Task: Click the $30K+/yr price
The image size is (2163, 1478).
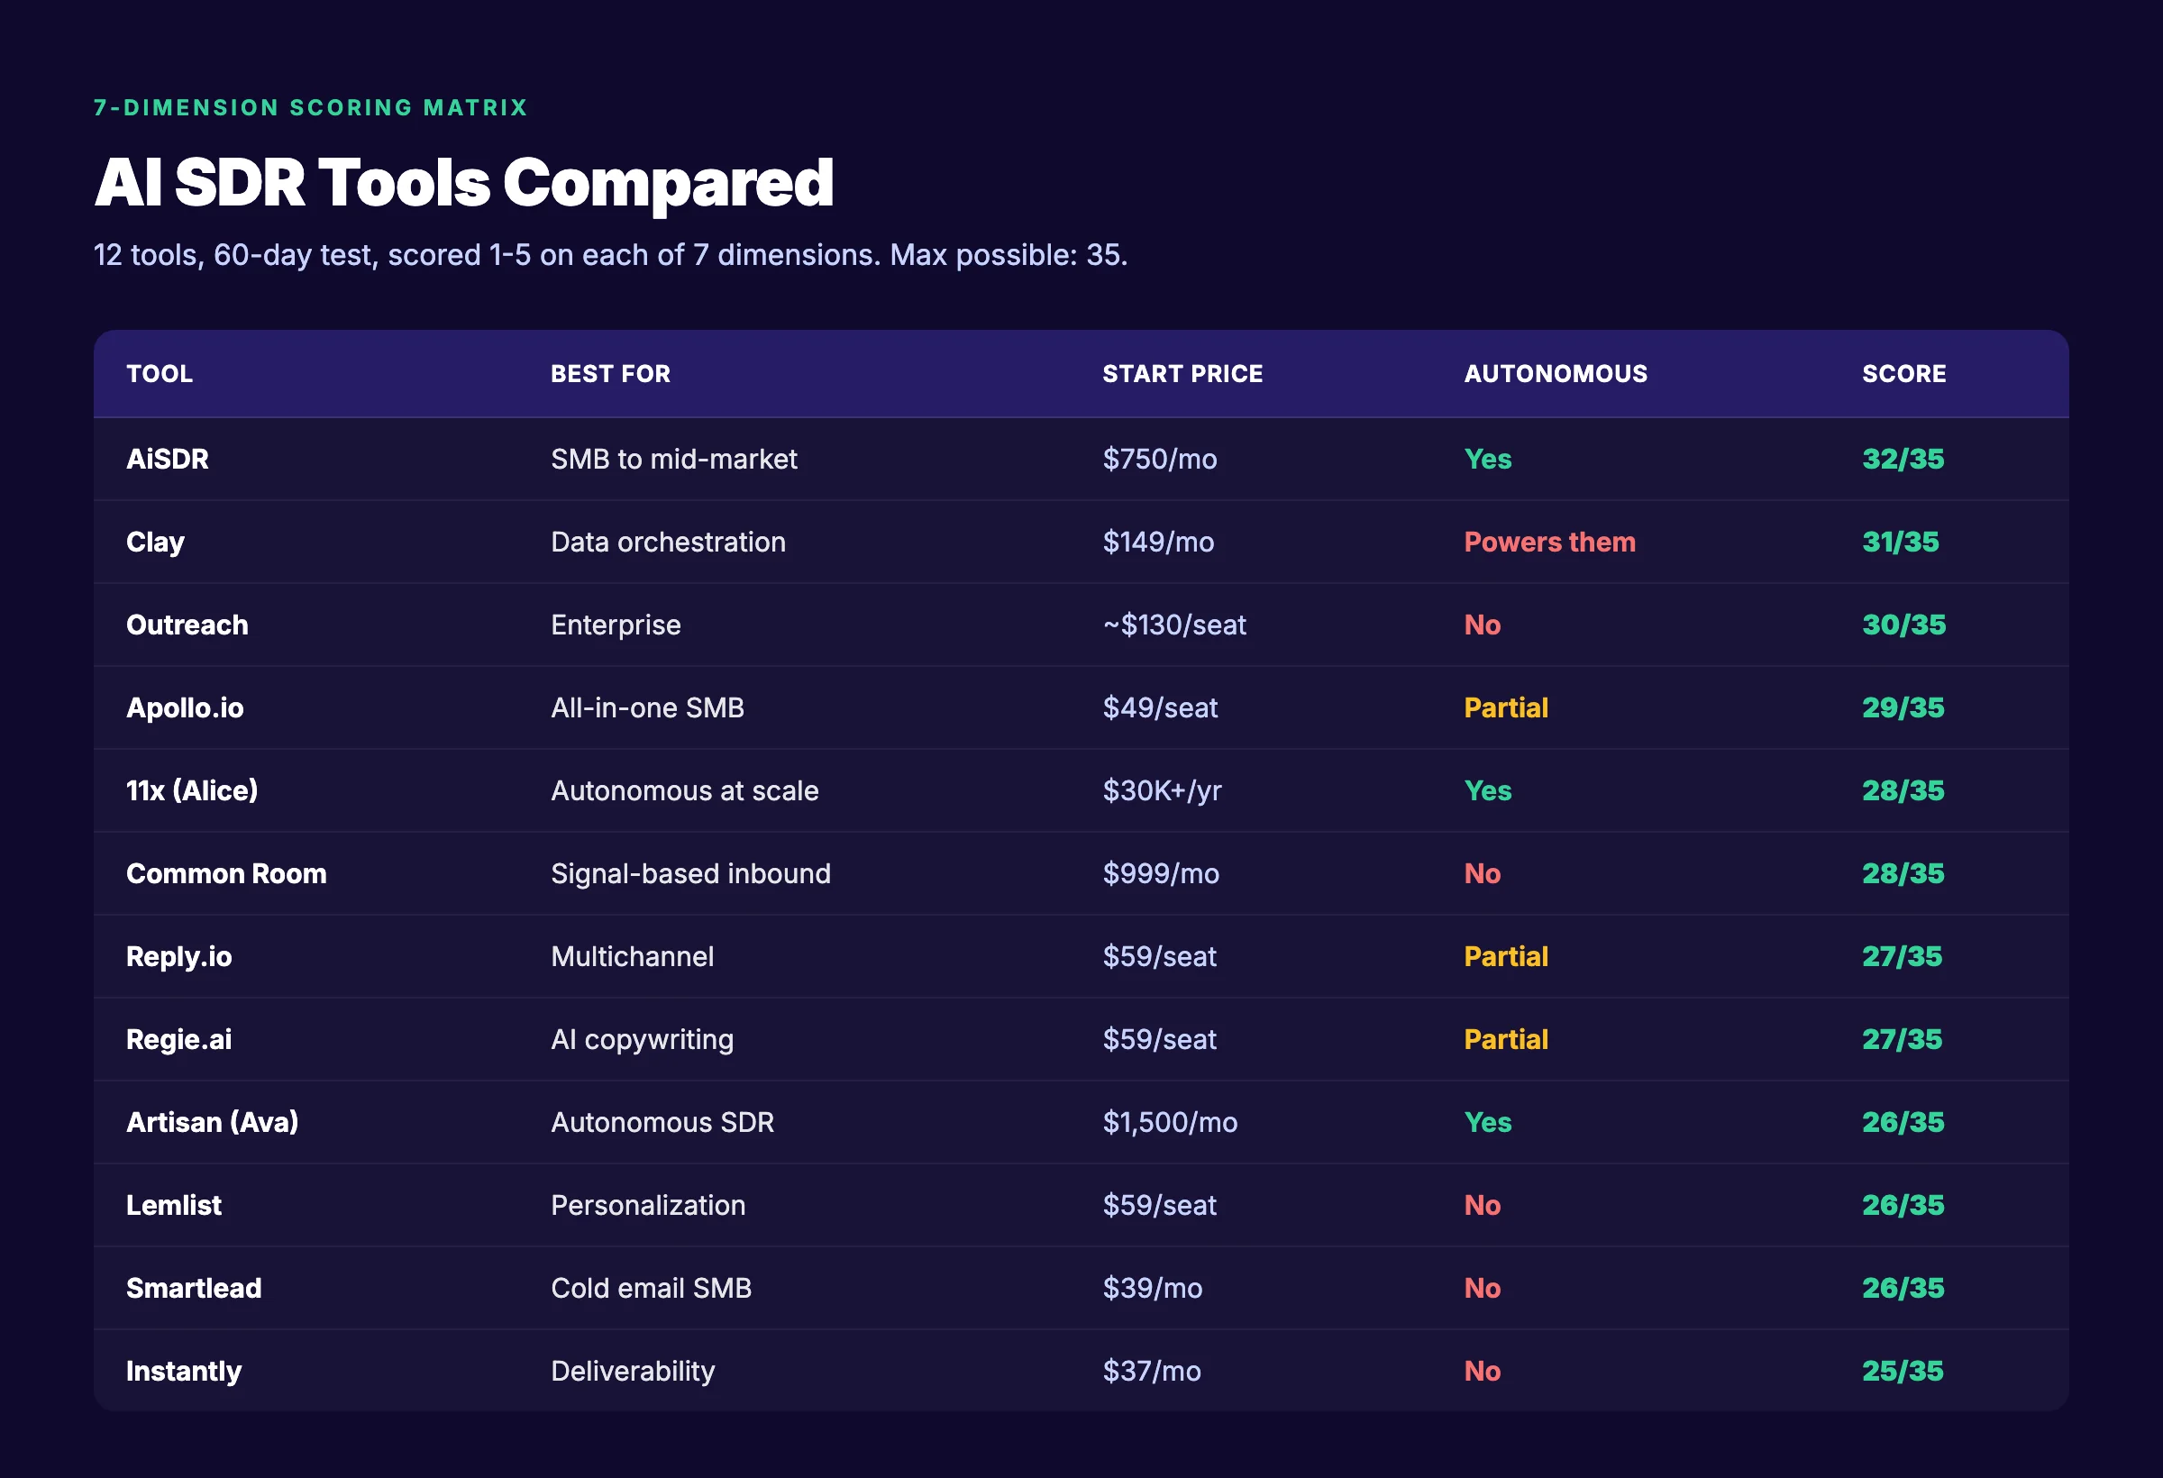Action: (x=1163, y=791)
